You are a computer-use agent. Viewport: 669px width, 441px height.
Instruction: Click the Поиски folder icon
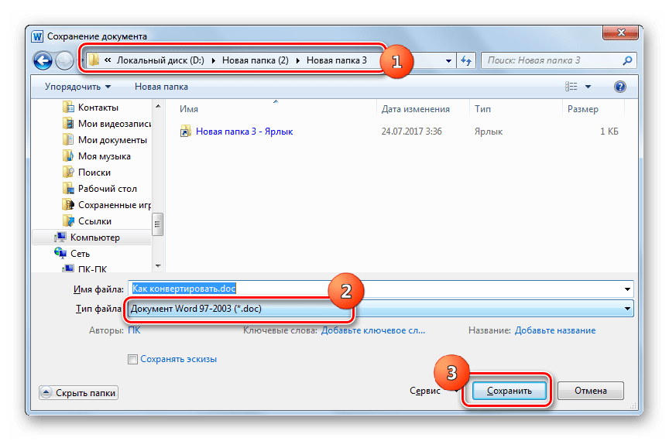(x=68, y=172)
